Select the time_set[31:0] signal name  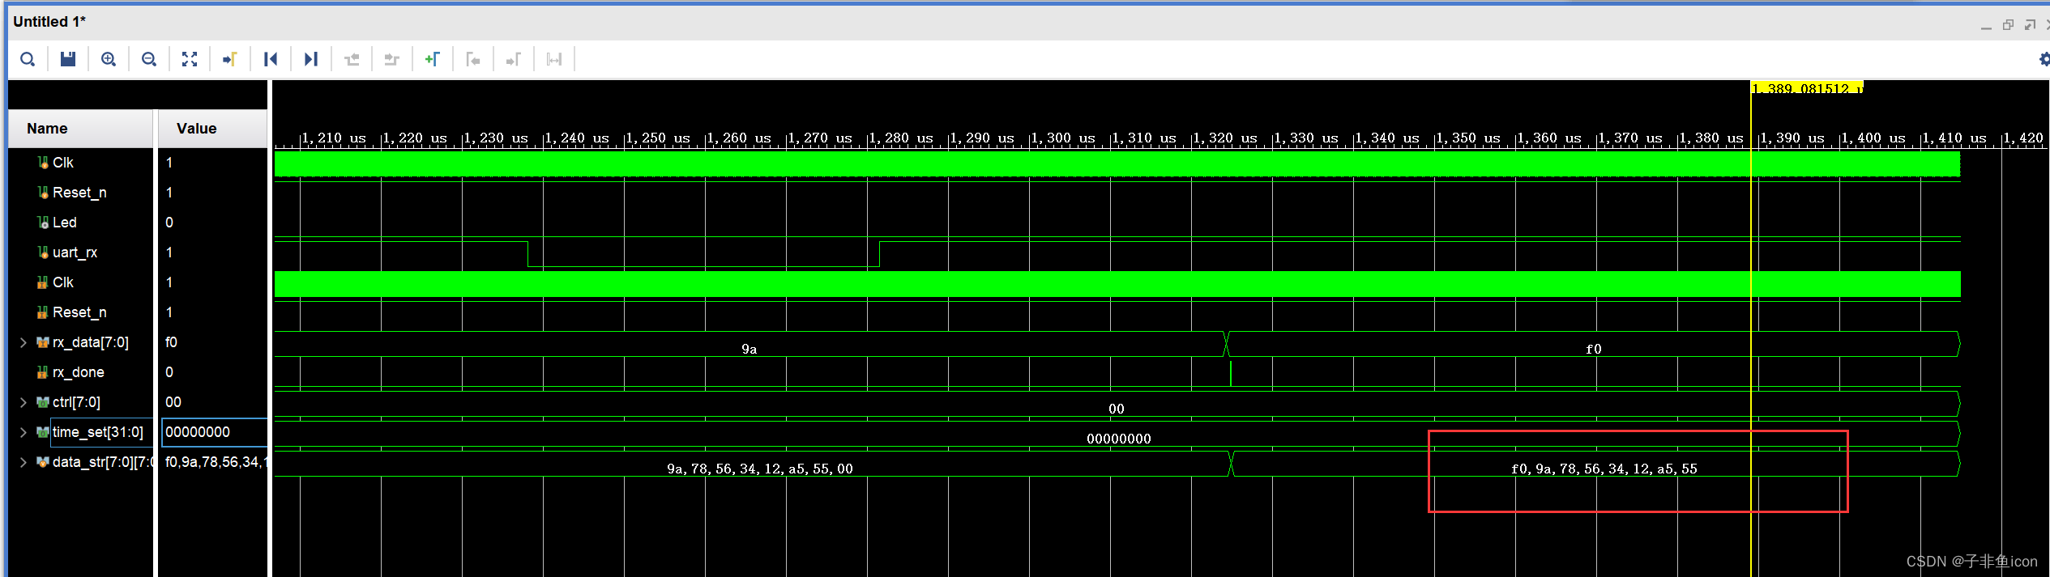point(98,432)
